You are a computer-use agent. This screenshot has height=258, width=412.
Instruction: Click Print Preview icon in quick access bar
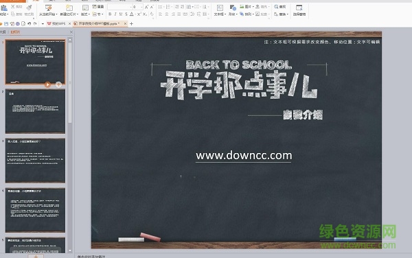(23, 23)
